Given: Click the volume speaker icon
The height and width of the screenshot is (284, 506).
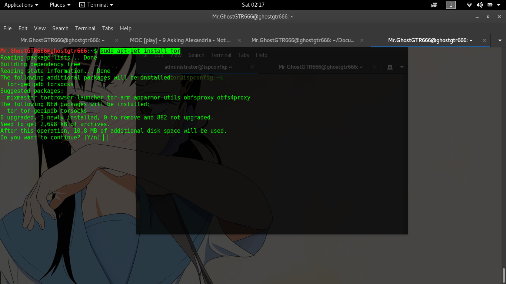Looking at the screenshot, I should (479, 5).
